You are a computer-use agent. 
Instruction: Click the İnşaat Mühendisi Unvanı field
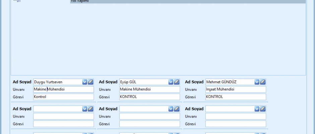[236, 89]
